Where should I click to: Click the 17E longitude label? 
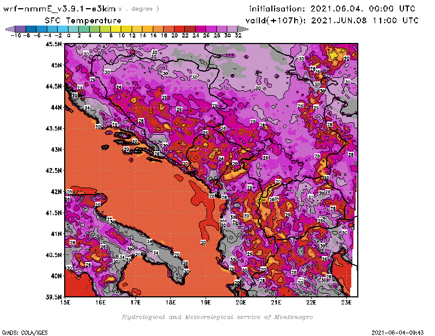point(135,302)
